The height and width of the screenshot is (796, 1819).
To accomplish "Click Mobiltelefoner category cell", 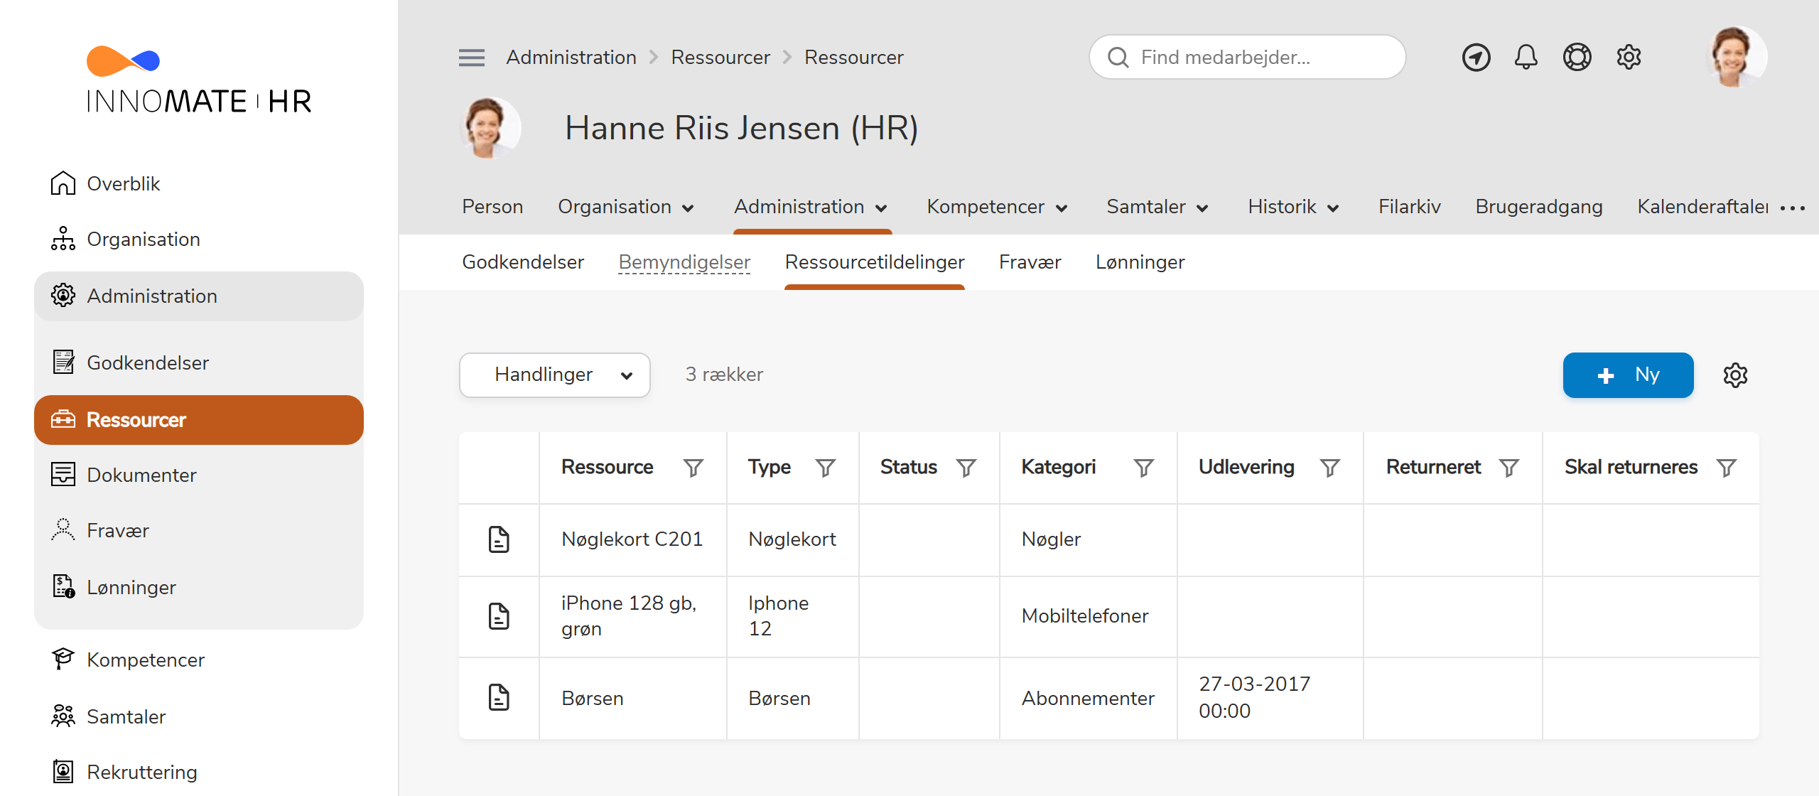I will tap(1088, 616).
